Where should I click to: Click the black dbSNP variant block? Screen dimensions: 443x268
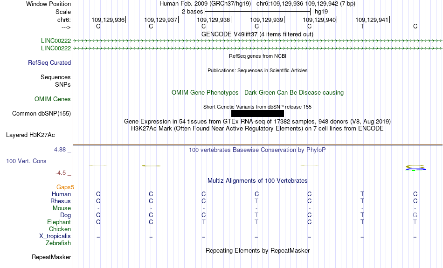point(258,114)
